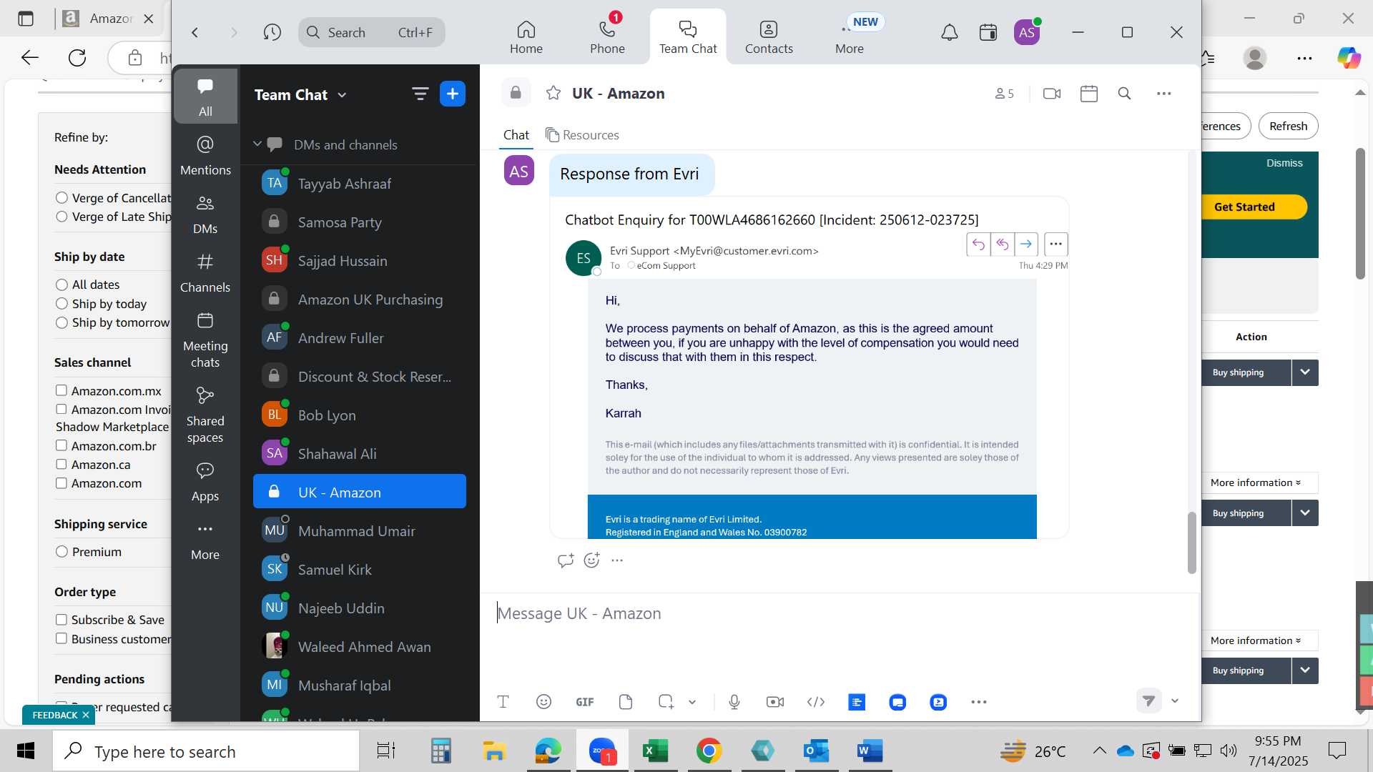Select the All dates radio option
The height and width of the screenshot is (772, 1373).
(61, 284)
